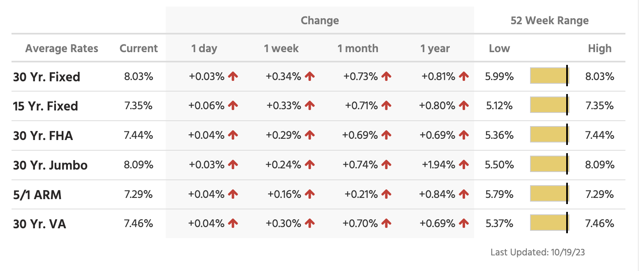Click the 5/1 ARM range bar indicator
The image size is (639, 271).
pos(549,194)
